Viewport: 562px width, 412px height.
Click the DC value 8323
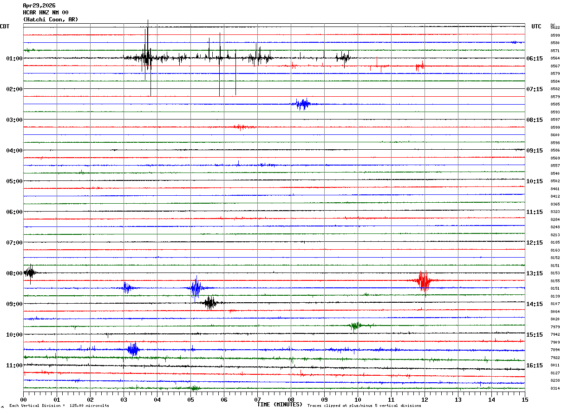click(x=555, y=212)
